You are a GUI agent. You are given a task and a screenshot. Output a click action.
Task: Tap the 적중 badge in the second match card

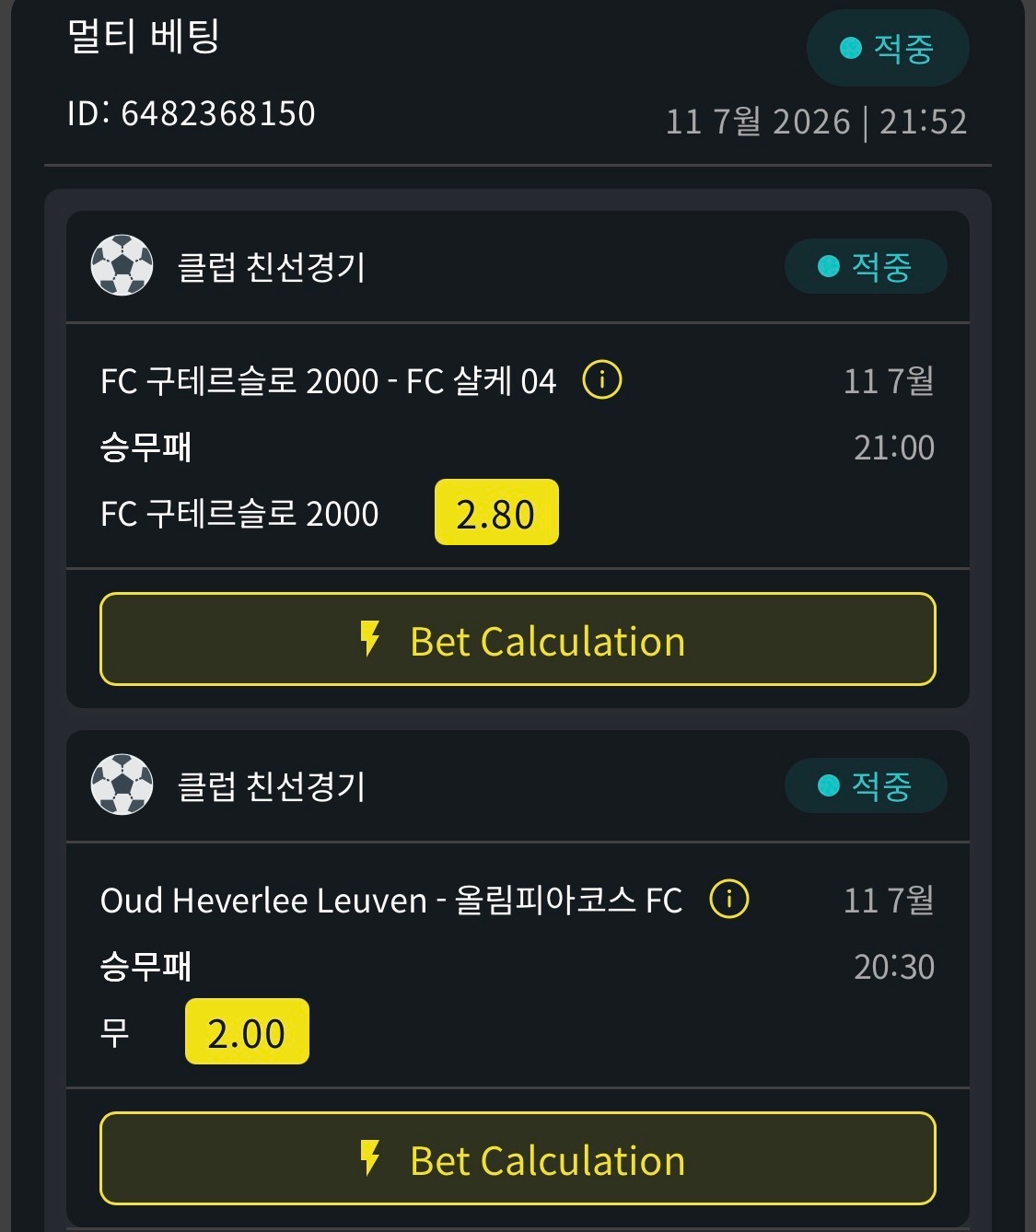tap(866, 785)
